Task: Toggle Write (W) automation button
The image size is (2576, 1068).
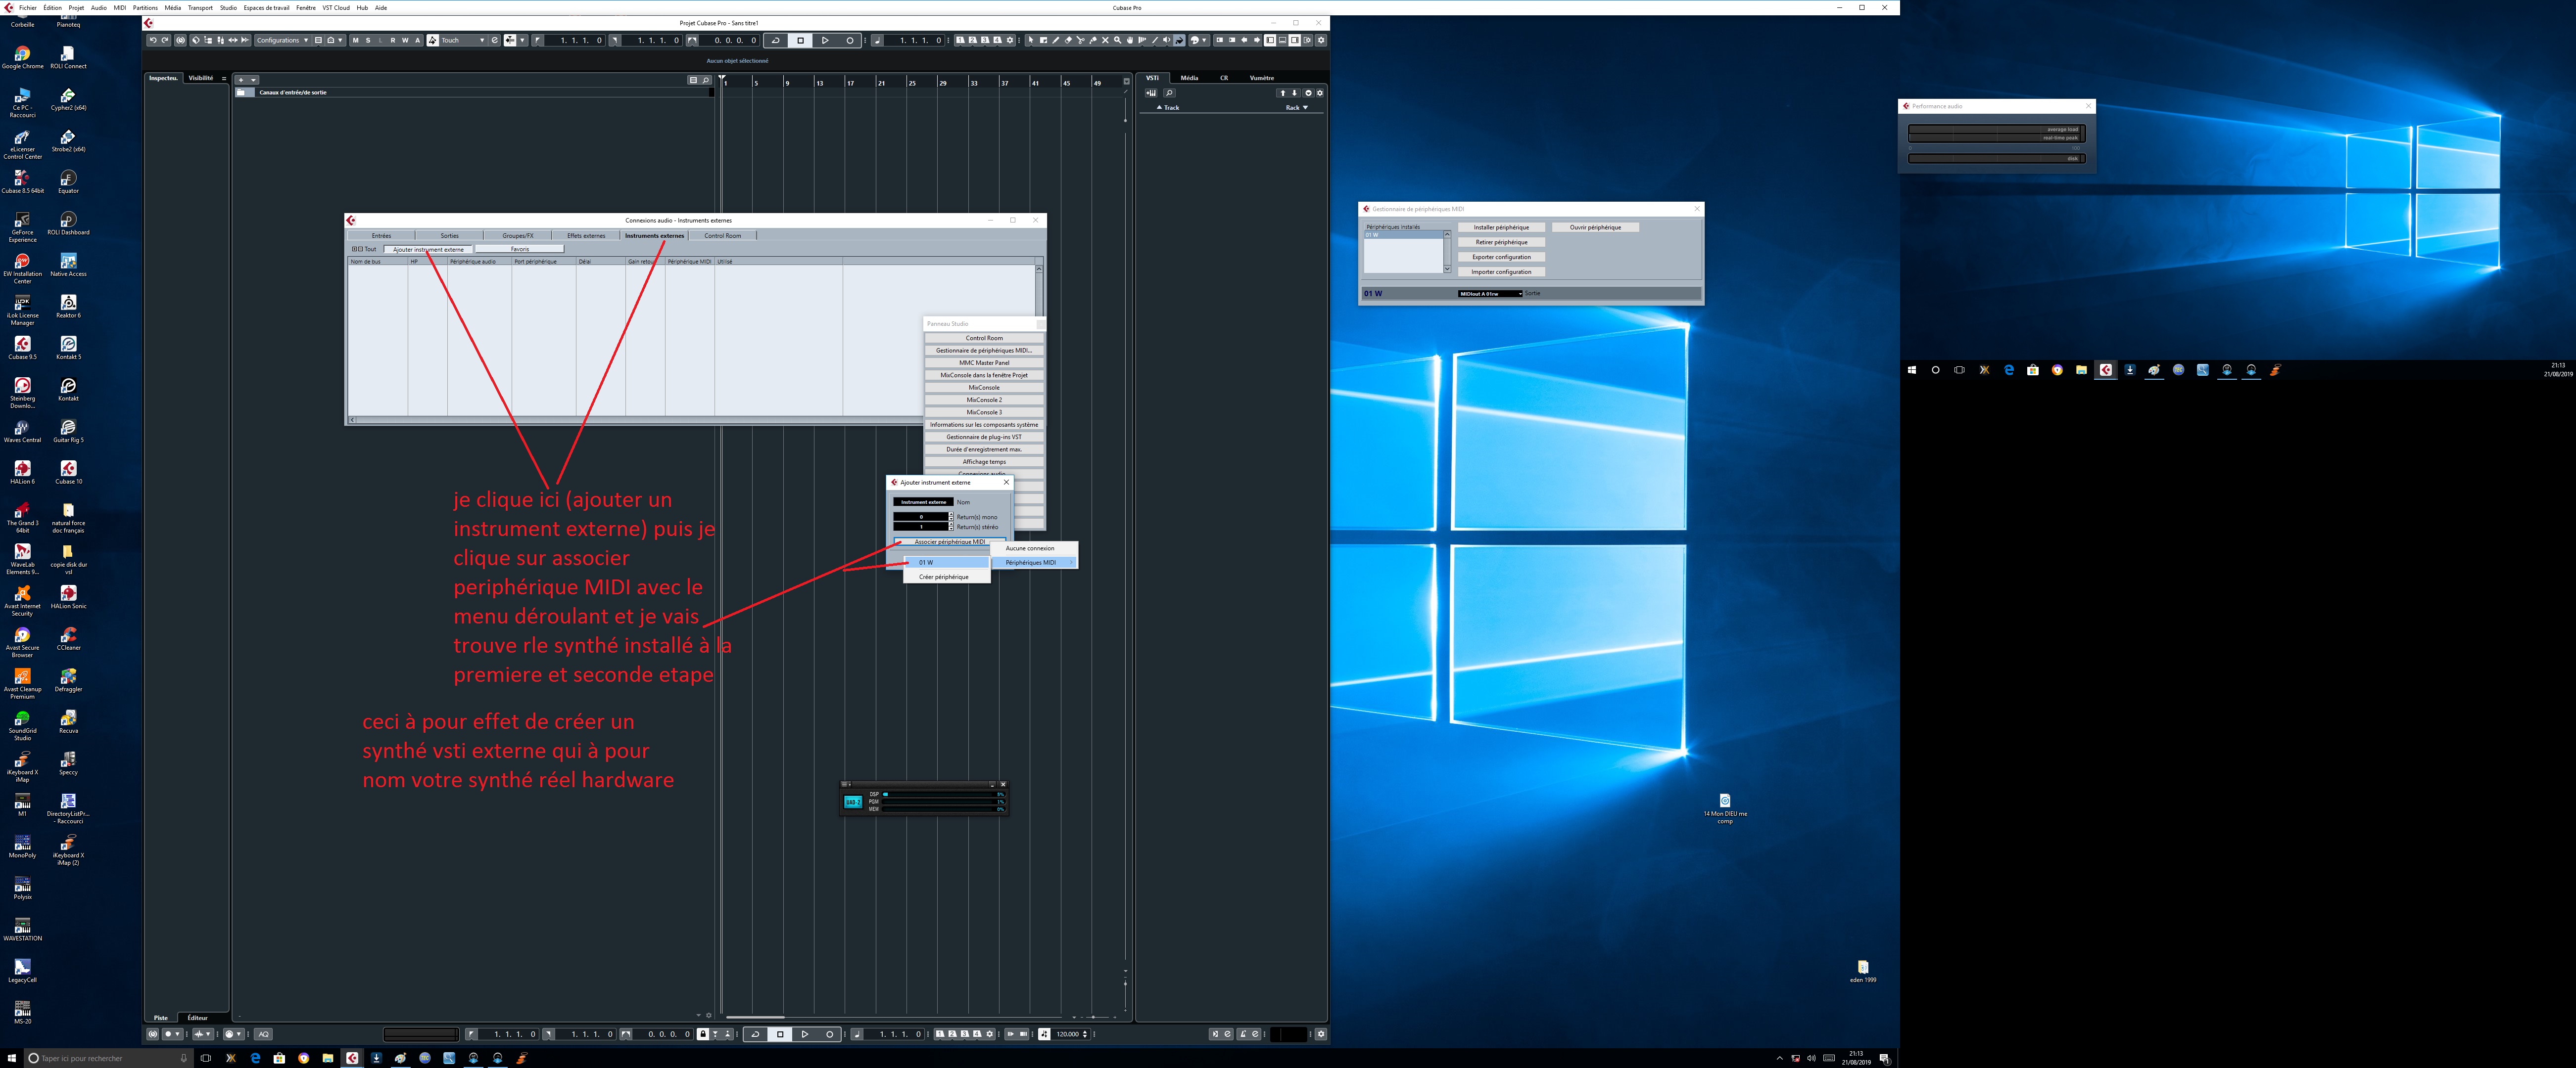Action: pos(405,40)
